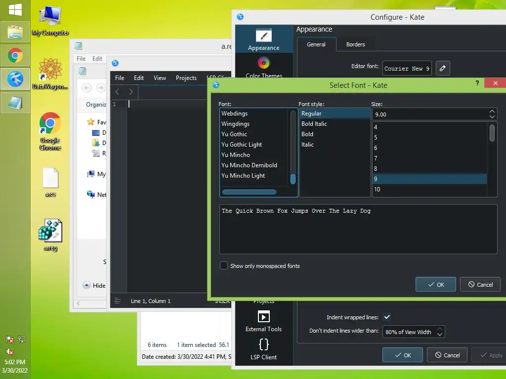Open the Kate File menu
Image resolution: width=506 pixels, height=379 pixels.
click(120, 77)
